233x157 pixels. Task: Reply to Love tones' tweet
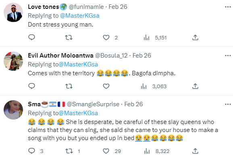click(x=32, y=37)
